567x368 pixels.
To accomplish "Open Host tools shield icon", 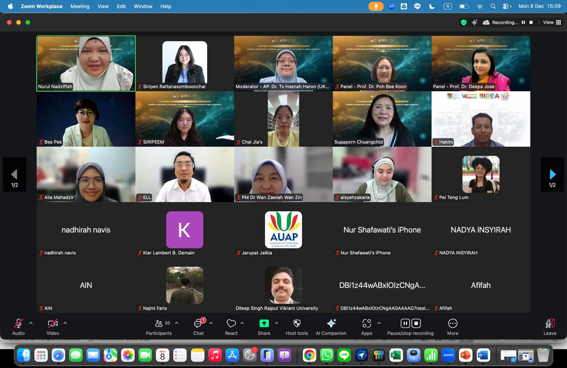I will [x=297, y=323].
